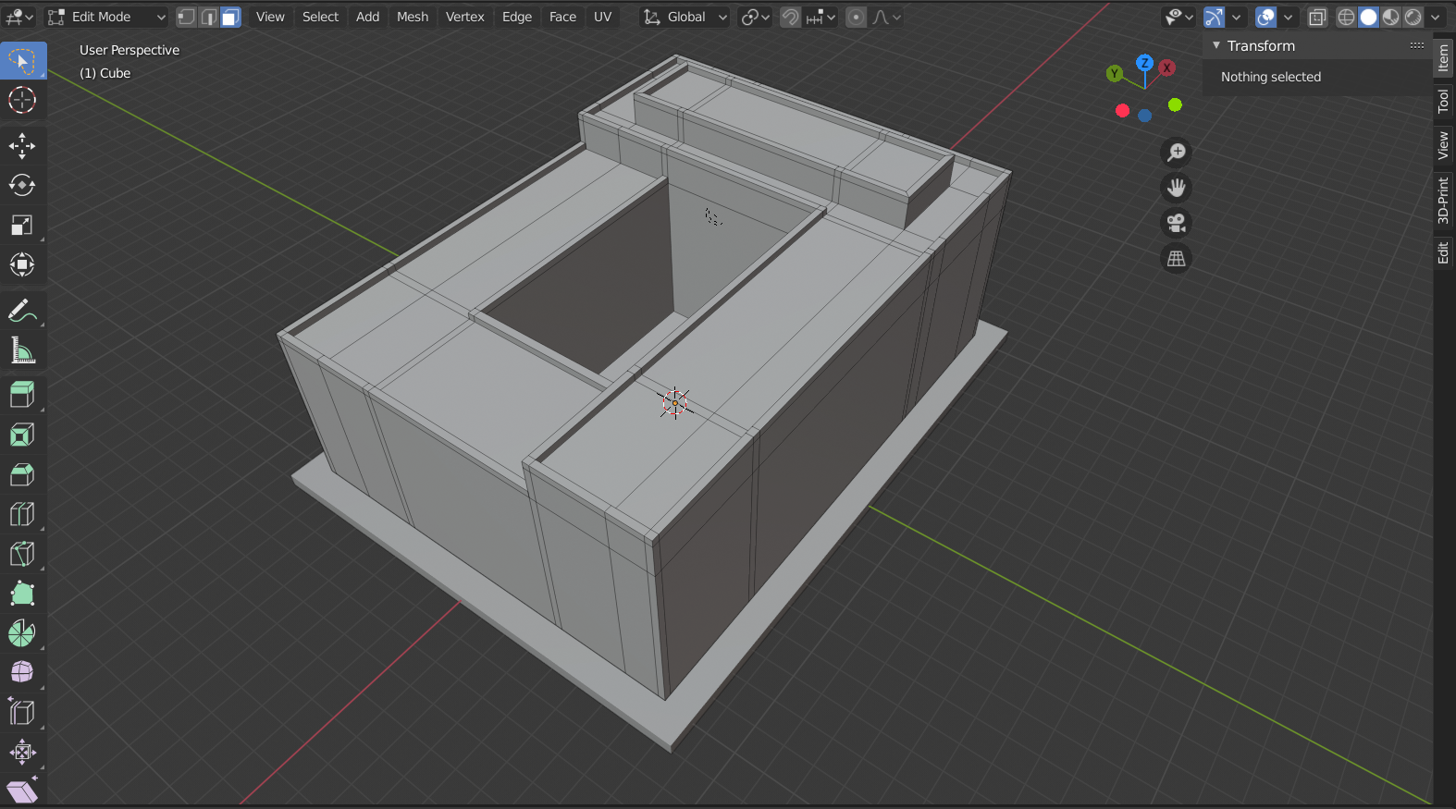This screenshot has height=809, width=1456.
Task: Open object type visibility dropdown
Action: pyautogui.click(x=1178, y=17)
